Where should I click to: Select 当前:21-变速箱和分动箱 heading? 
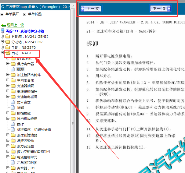pyautogui.click(x=25, y=31)
